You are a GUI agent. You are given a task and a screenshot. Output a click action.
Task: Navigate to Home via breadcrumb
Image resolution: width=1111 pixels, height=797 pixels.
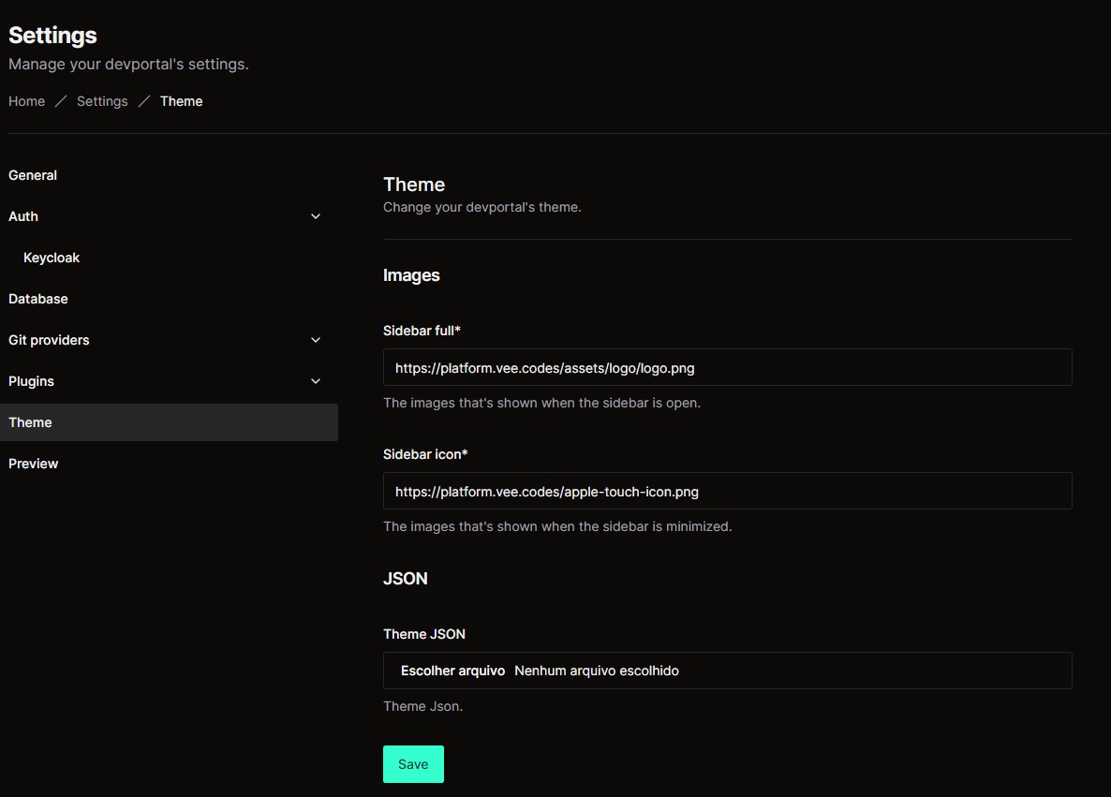coord(26,101)
